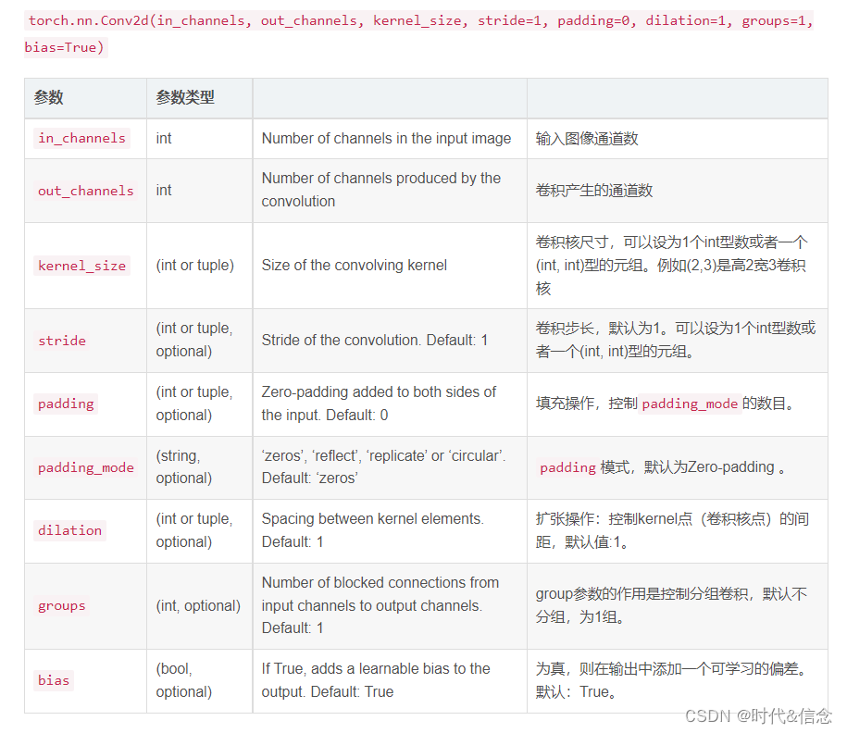This screenshot has height=733, width=847.
Task: Click 'Number of channels in the input image' text
Action: point(386,139)
